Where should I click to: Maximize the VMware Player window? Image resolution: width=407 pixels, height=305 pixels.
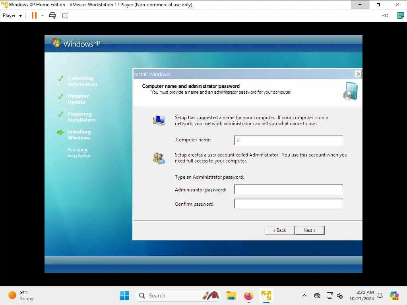[378, 5]
